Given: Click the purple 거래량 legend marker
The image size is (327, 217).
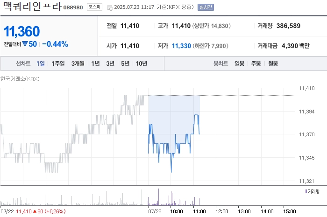Looking at the screenshot, I should point(306,191).
